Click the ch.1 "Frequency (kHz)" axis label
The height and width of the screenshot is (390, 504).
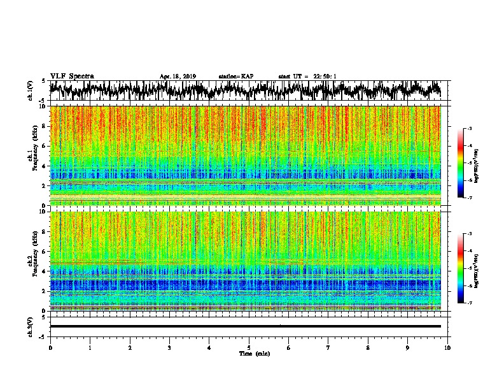(x=35, y=148)
